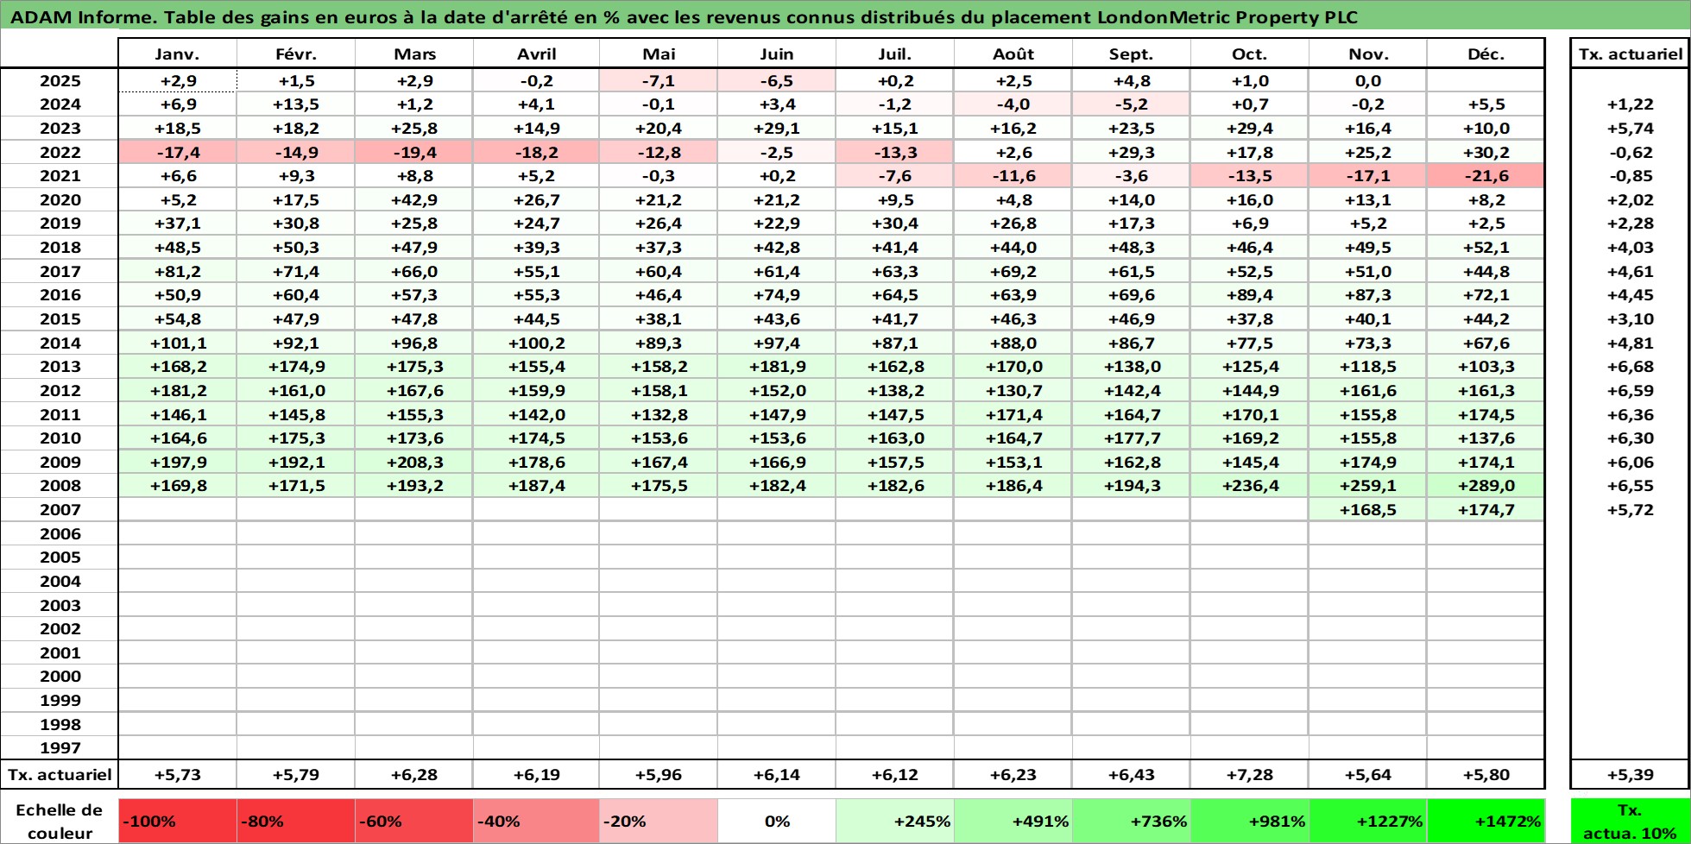This screenshot has height=844, width=1691.
Task: Click the Juil. column header
Action: (x=895, y=54)
